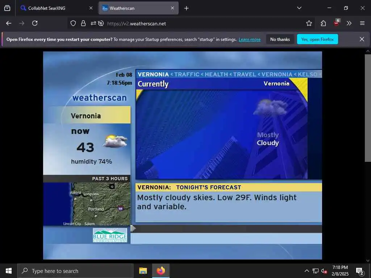Click the crawl bar arrow marker
The image size is (371, 278).
pos(133,229)
